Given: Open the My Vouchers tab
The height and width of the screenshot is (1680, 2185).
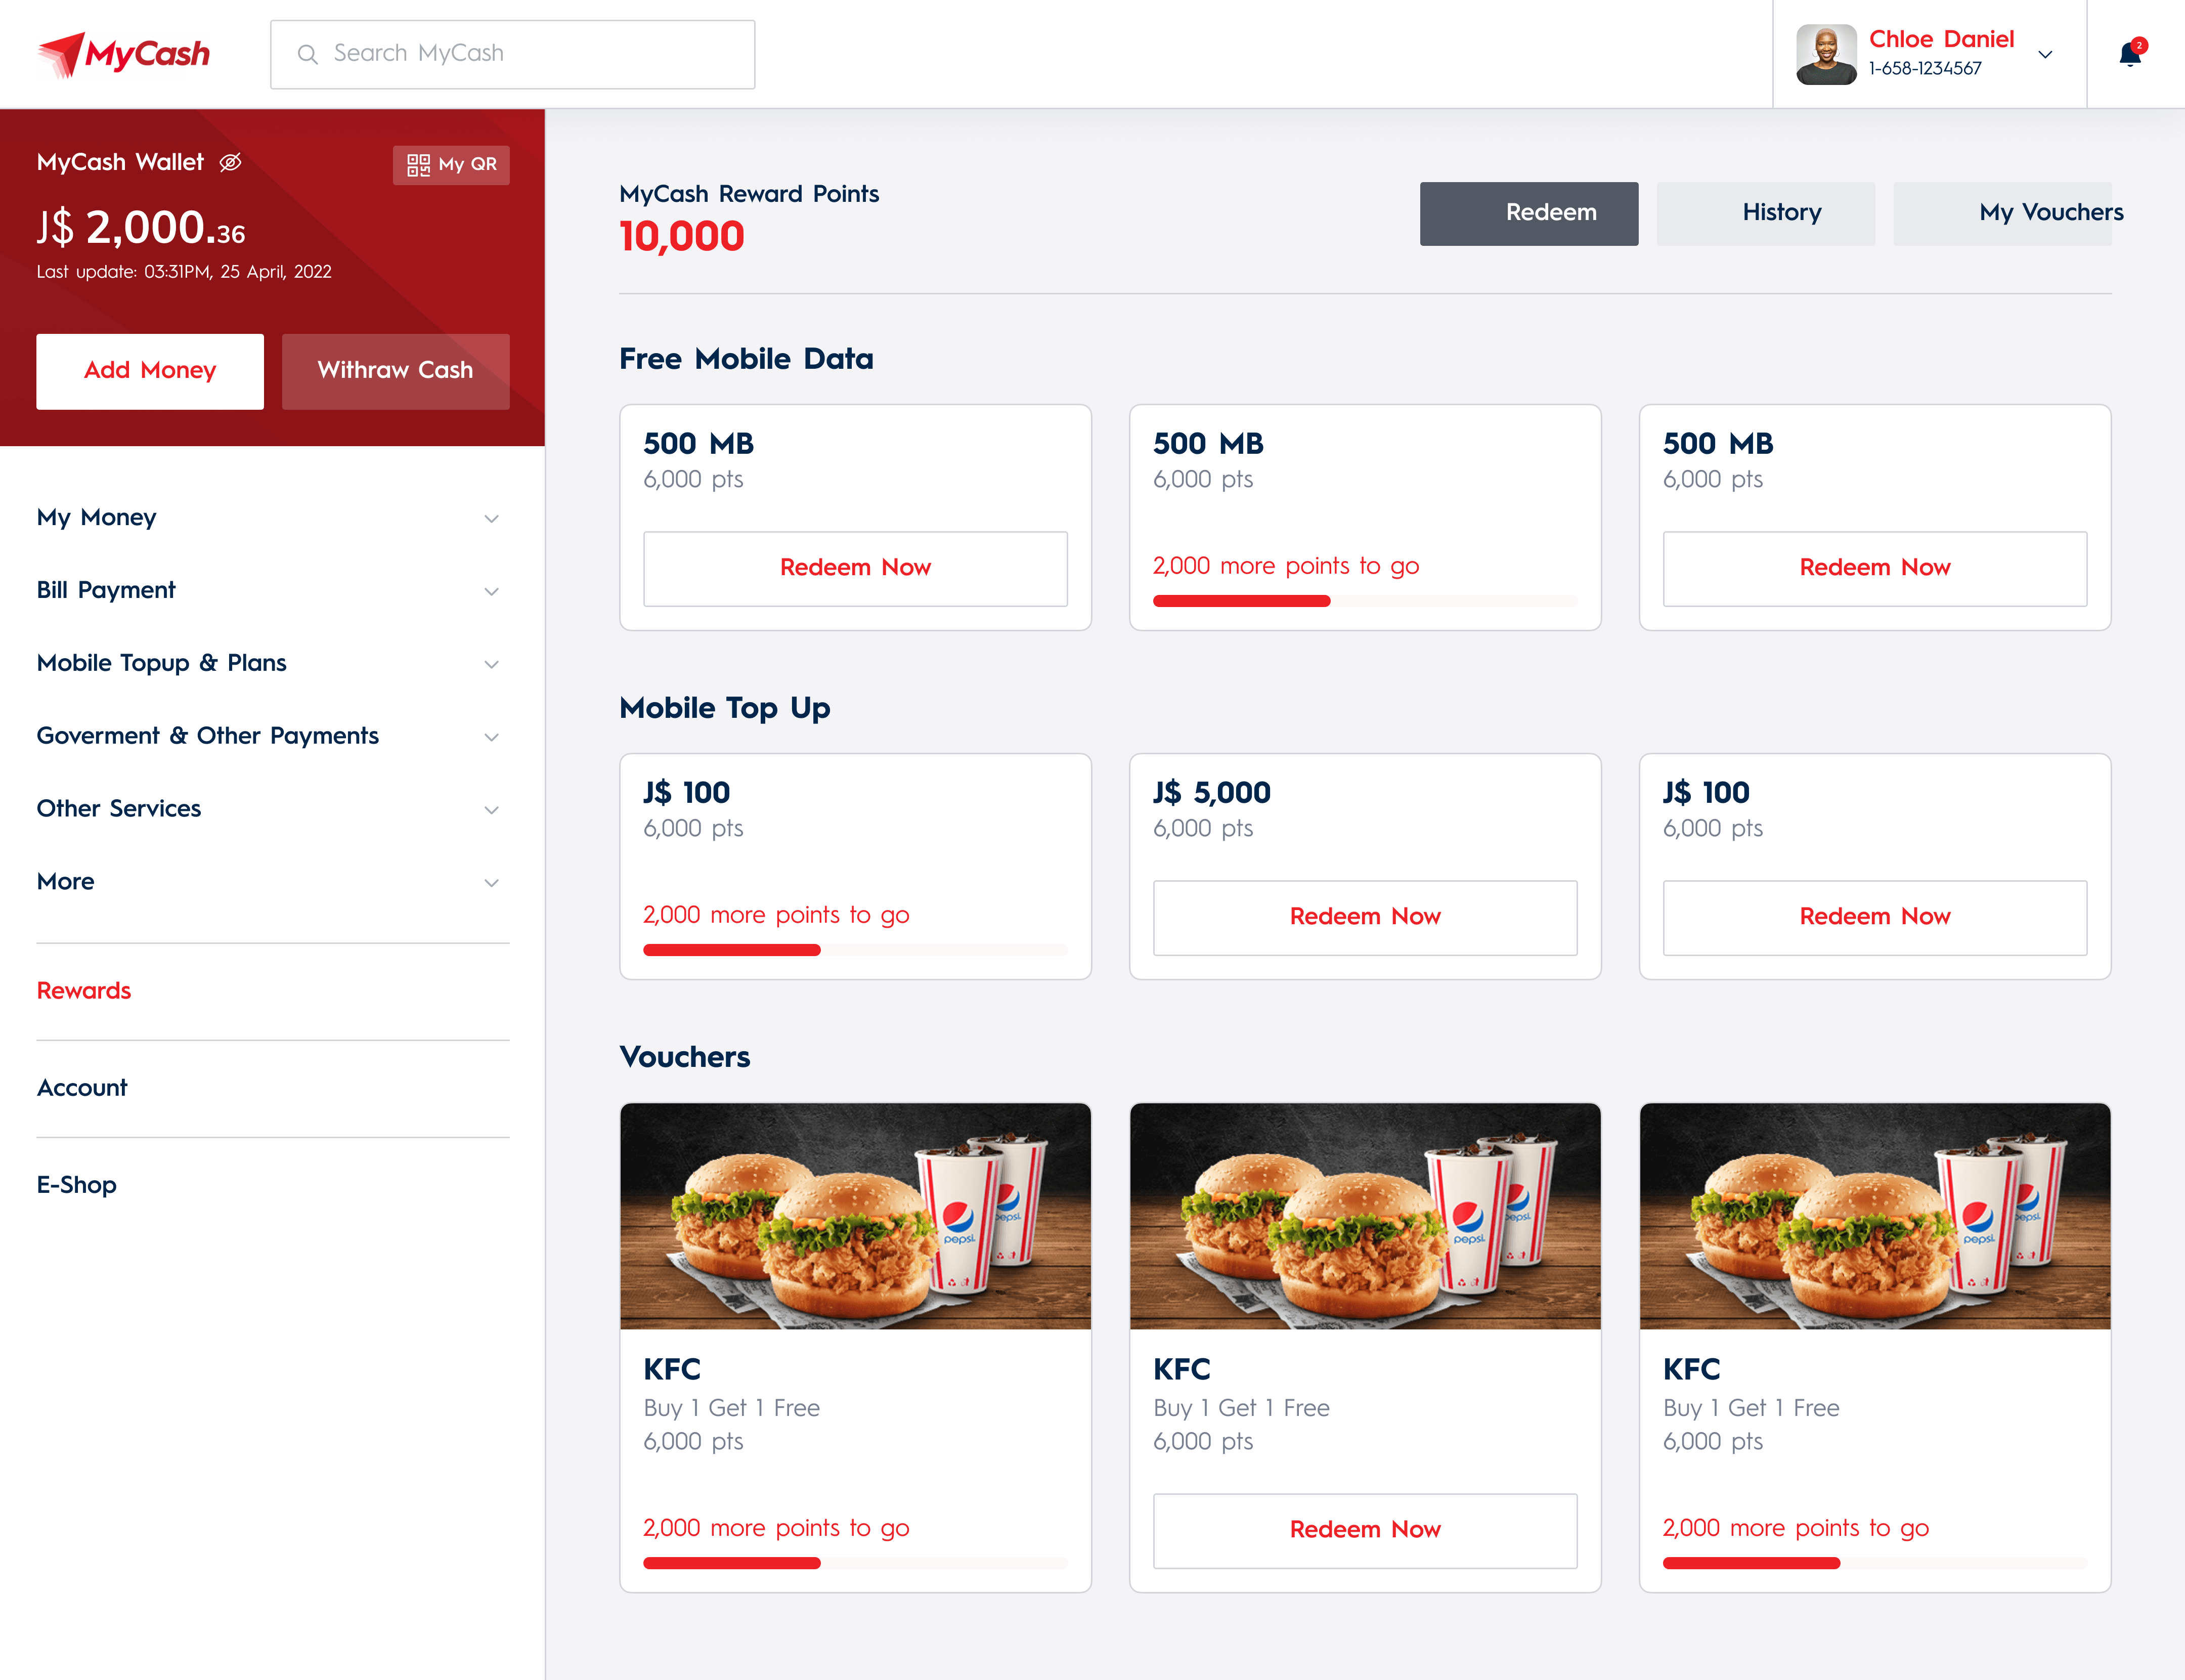Looking at the screenshot, I should [x=2002, y=213].
